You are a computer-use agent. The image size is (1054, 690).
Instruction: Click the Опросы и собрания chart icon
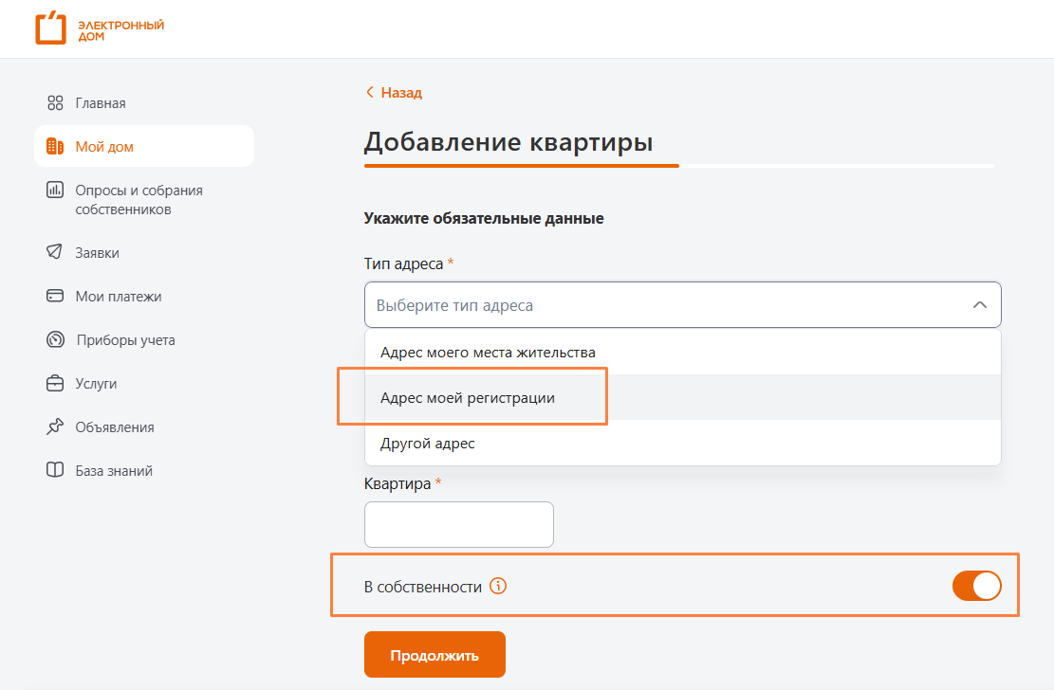55,191
